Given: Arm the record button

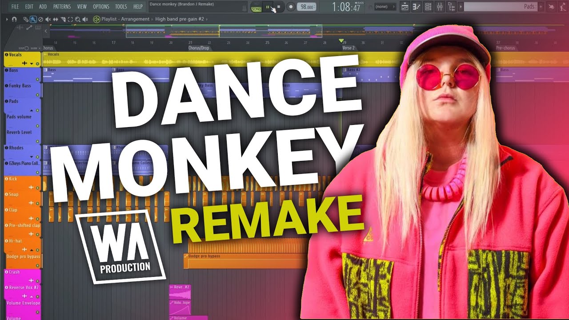Looking at the screenshot, I should (291, 7).
